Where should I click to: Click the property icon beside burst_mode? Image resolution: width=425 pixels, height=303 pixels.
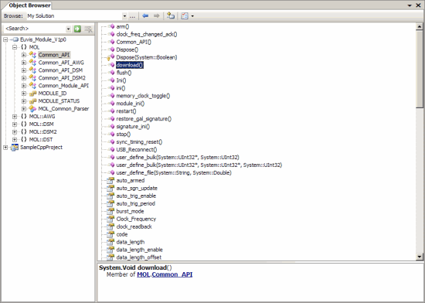click(110, 211)
